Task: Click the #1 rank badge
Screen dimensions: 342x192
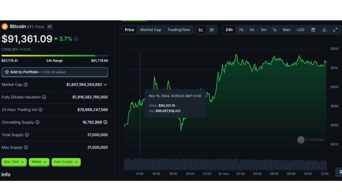Action: point(50,27)
